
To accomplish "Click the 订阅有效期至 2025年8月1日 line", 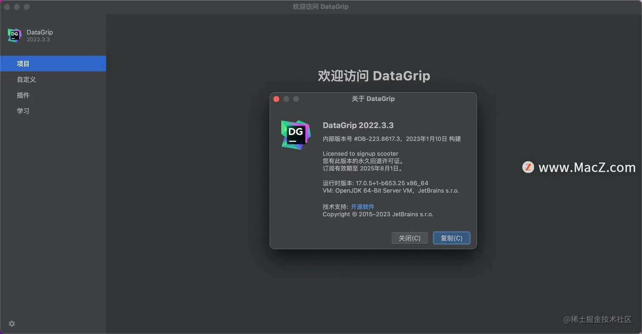I will point(363,168).
